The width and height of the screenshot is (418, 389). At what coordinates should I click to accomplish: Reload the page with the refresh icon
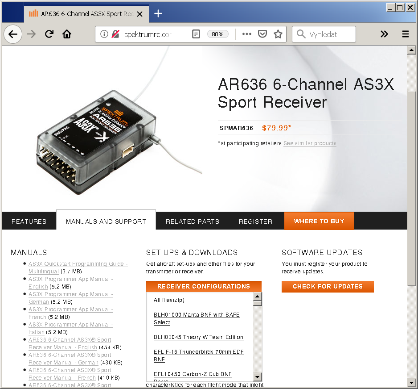pyautogui.click(x=49, y=34)
